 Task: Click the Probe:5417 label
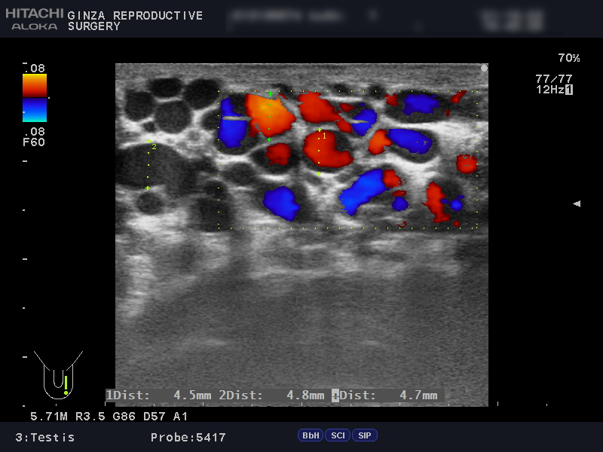coord(188,437)
